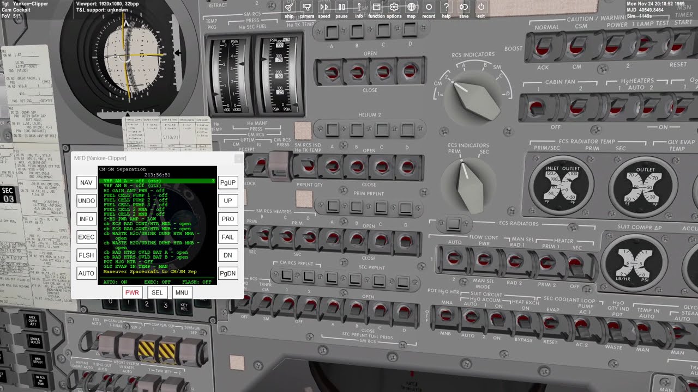Viewport: 698px width, 392px height.
Task: Select checklist row 'HI GAIN ANT PWR - off'
Action: pyautogui.click(x=134, y=191)
